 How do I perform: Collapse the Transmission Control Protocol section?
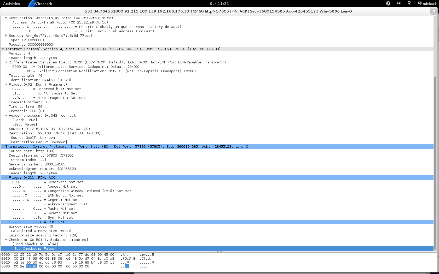pos(3,147)
